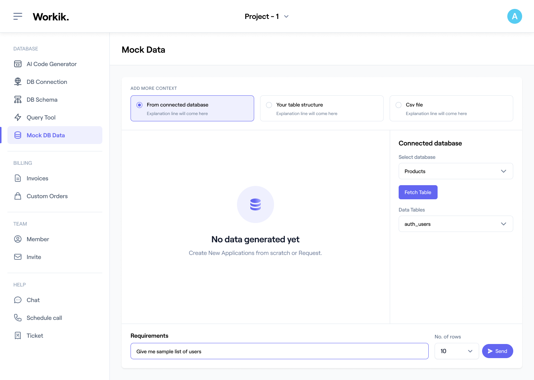
Task: Select the From connected database radio button
Action: click(139, 105)
